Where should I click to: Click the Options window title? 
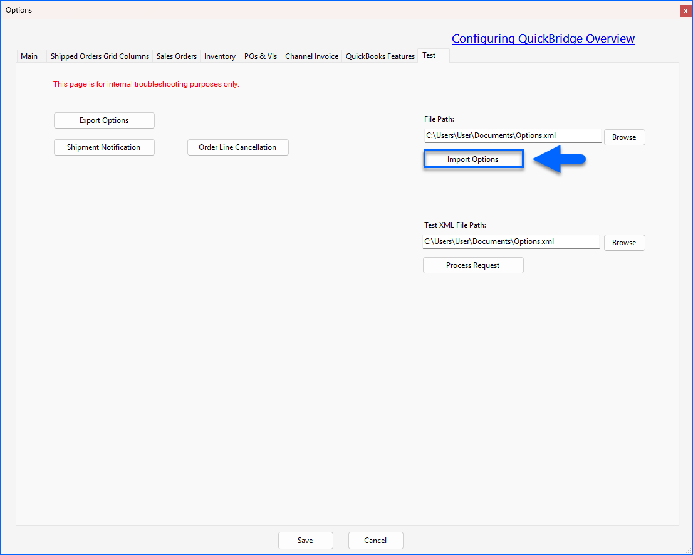19,10
